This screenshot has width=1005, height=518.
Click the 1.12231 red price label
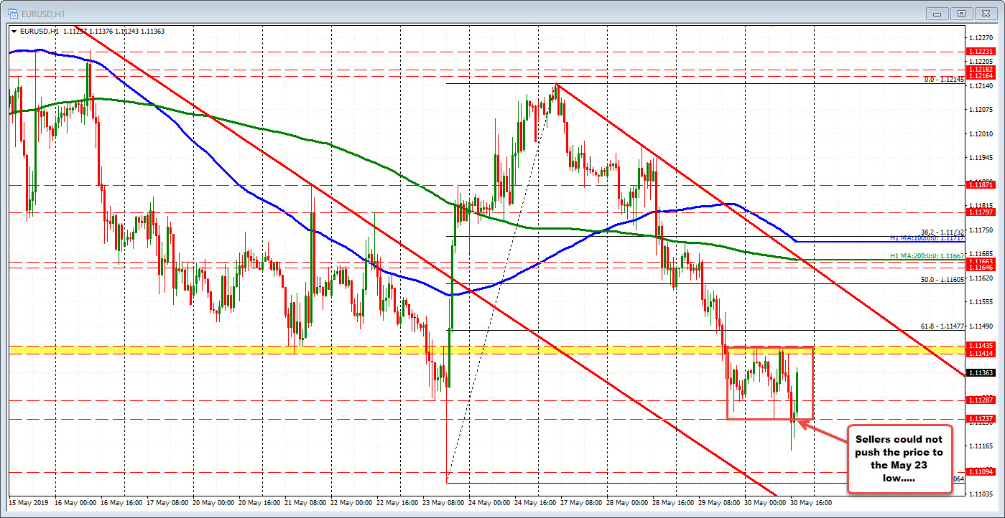pos(981,52)
